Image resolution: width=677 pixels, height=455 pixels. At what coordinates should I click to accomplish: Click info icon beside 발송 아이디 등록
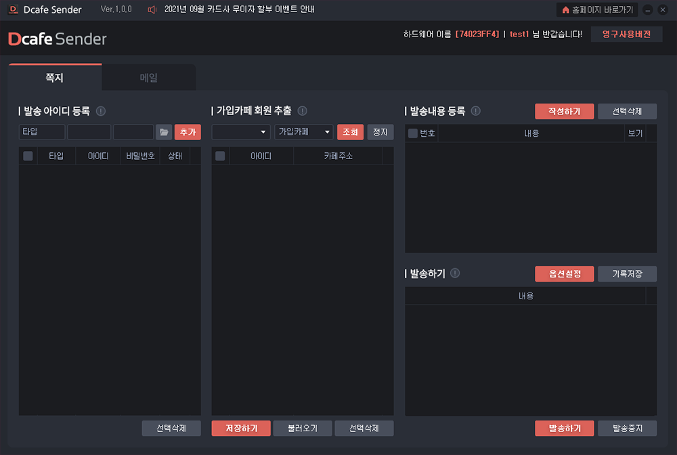click(101, 111)
